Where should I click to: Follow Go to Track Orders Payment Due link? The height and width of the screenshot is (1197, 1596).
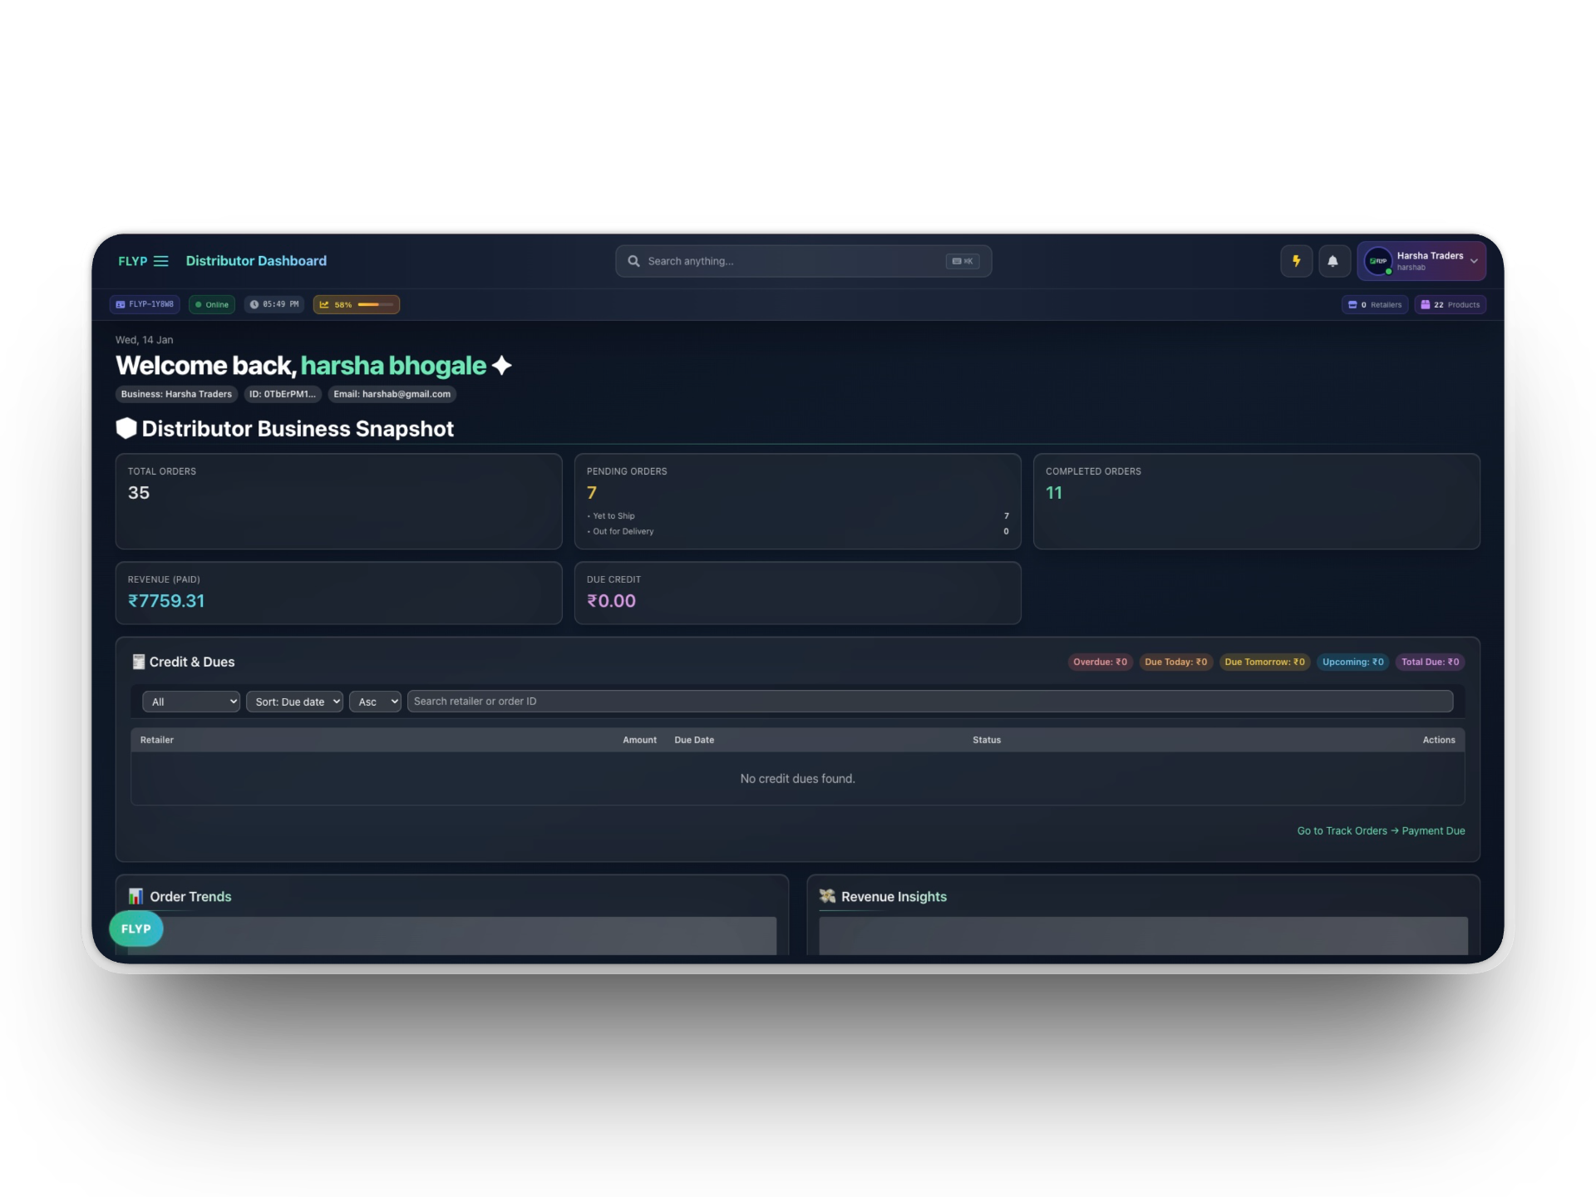pos(1381,831)
